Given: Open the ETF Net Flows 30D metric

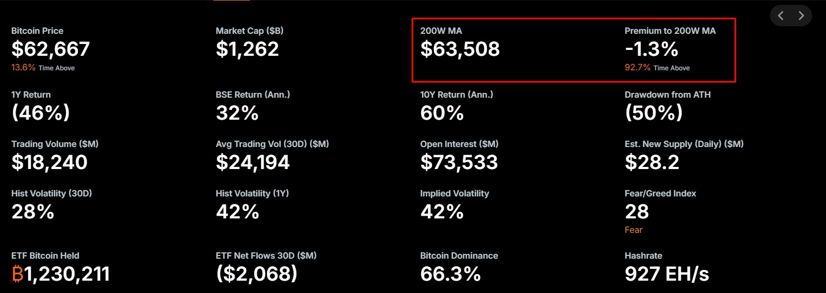Looking at the screenshot, I should (266, 267).
